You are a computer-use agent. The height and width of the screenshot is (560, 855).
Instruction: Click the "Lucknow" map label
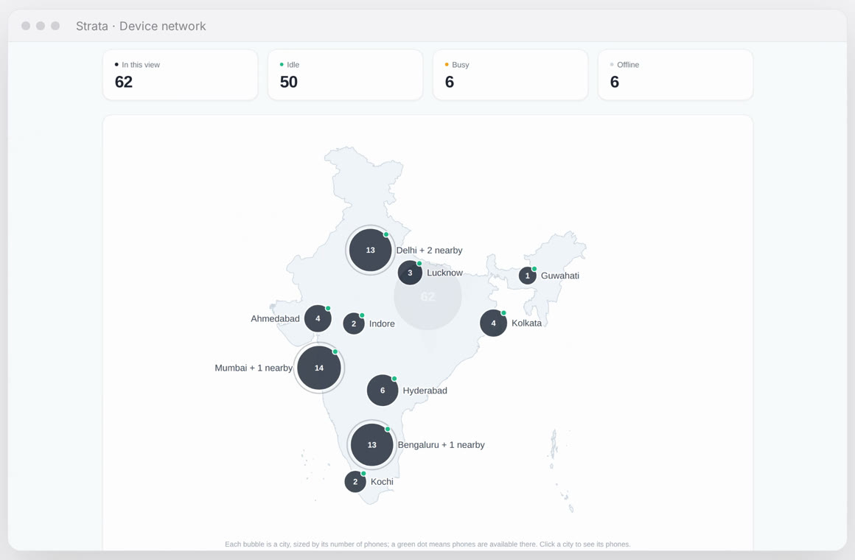[x=444, y=273]
